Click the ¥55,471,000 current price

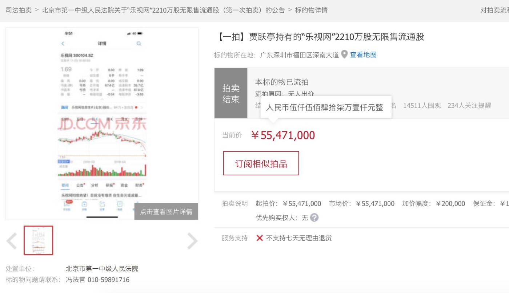[x=283, y=135]
